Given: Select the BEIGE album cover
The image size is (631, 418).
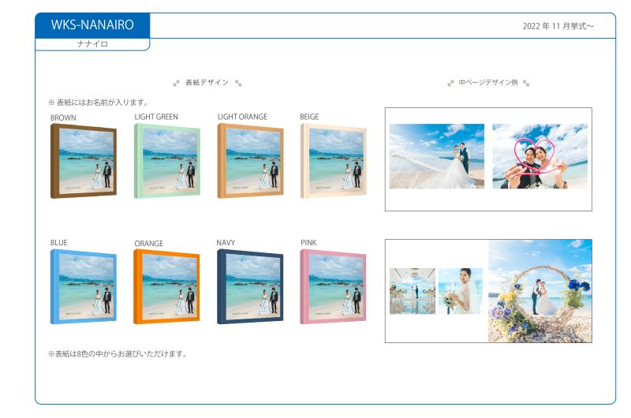Looking at the screenshot, I should point(334,161).
